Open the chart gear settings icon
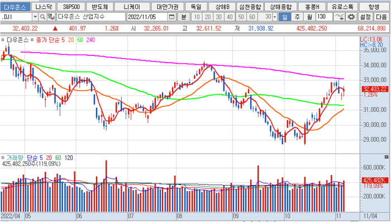This screenshot has width=391, height=222. (351, 17)
